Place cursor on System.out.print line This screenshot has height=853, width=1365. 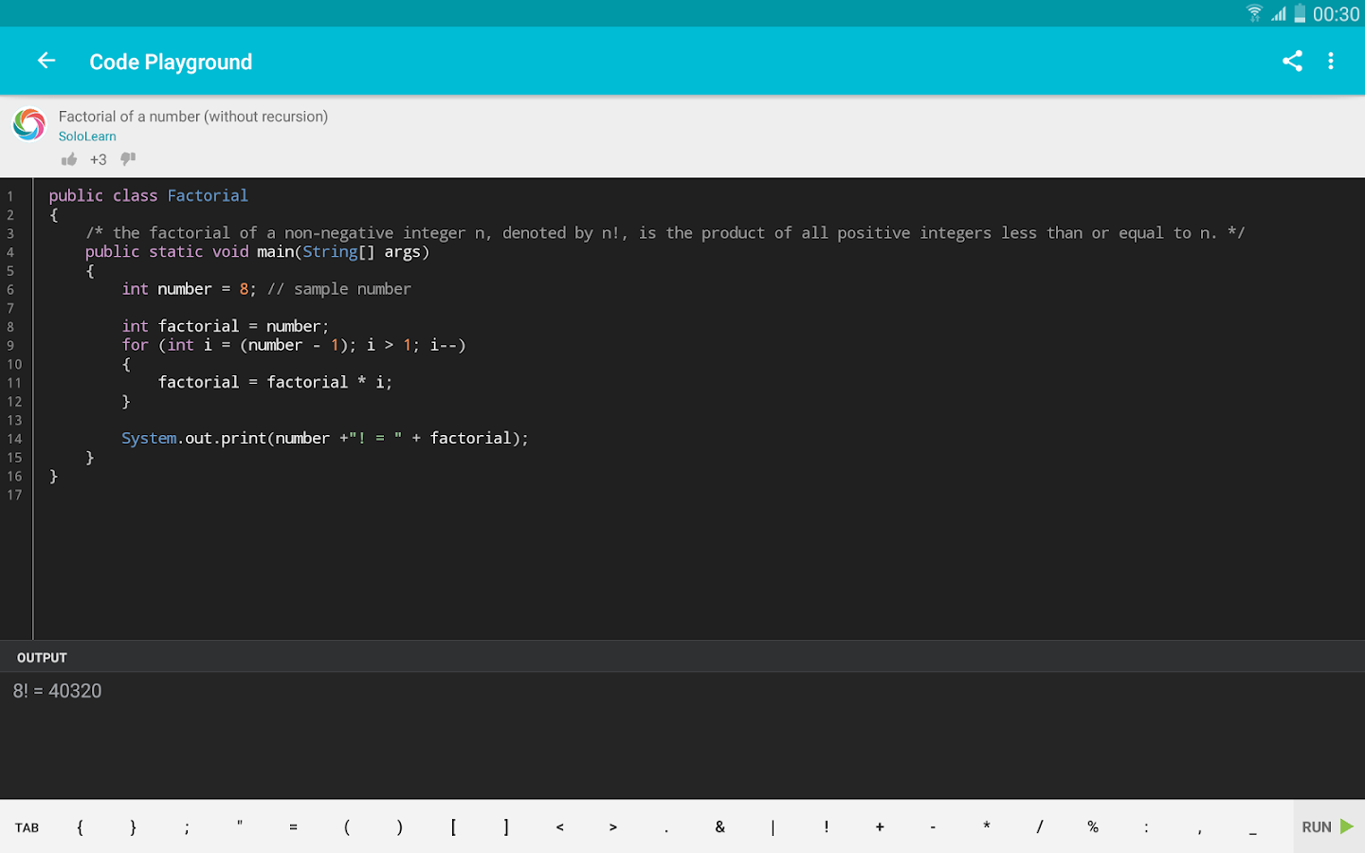tap(325, 439)
